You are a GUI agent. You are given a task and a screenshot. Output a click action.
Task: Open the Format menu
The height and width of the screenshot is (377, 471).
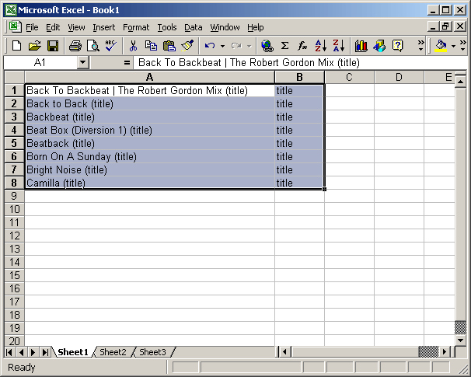(136, 27)
